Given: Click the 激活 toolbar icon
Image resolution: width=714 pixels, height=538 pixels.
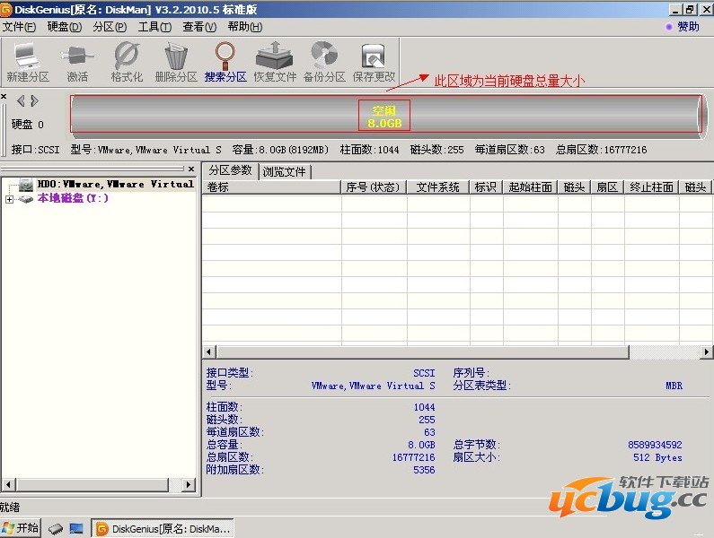Looking at the screenshot, I should [77, 62].
